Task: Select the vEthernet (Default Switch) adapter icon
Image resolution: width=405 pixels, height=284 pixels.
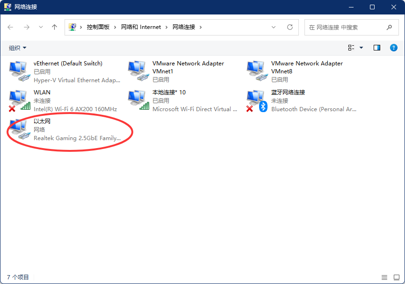Action: click(19, 71)
